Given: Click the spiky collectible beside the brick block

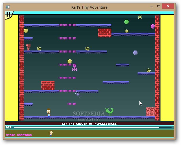Looking at the screenshot, I should pyautogui.click(x=127, y=31).
